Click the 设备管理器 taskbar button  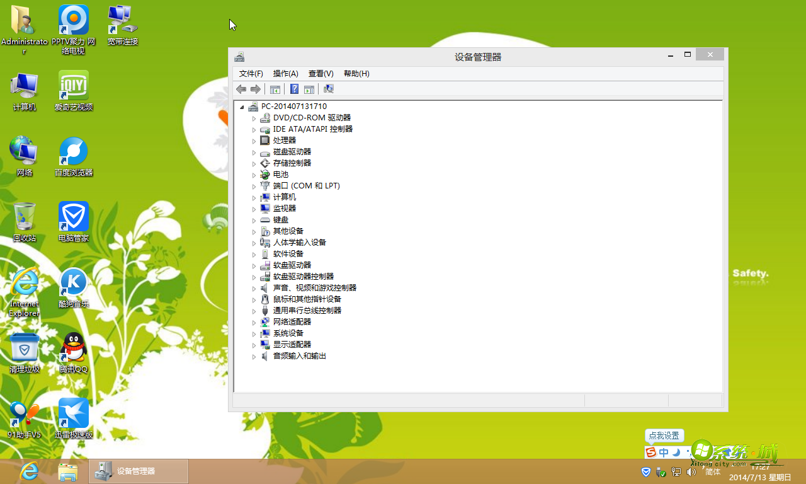pos(139,471)
